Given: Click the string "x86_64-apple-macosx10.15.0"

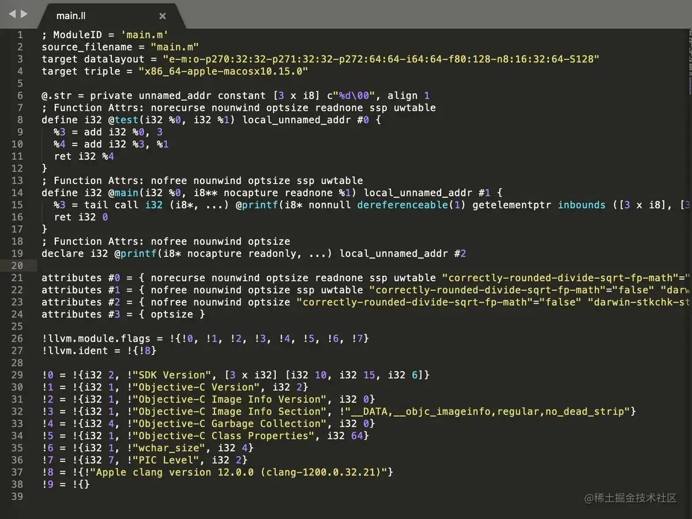Looking at the screenshot, I should point(223,72).
